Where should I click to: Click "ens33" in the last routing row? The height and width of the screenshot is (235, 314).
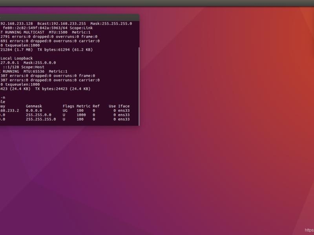[124, 119]
